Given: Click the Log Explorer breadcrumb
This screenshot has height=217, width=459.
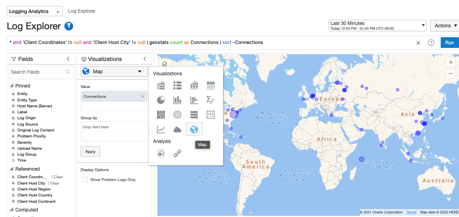Looking at the screenshot, I should click(82, 11).
